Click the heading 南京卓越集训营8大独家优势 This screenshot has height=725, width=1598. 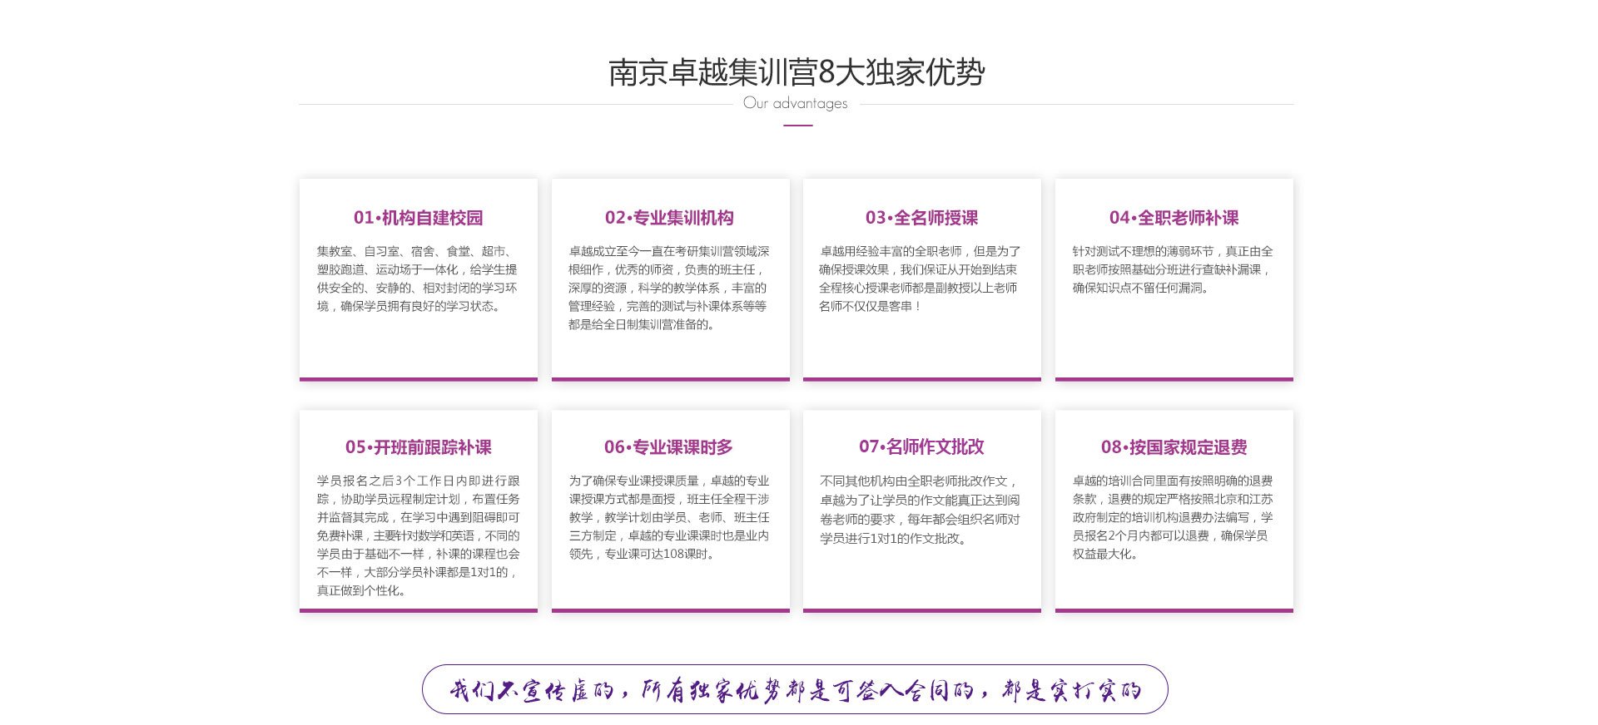(x=797, y=73)
